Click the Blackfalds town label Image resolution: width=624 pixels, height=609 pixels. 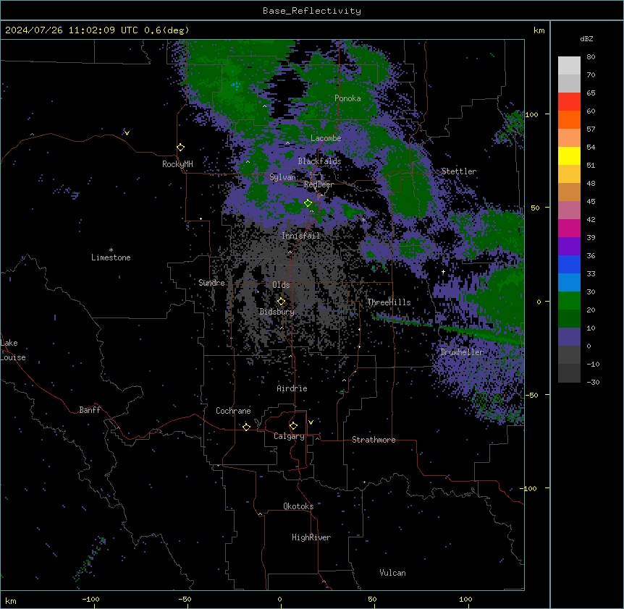point(319,161)
